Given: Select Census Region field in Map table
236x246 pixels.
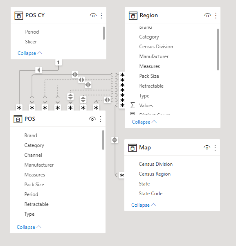Looking at the screenshot, I should 155,174.
